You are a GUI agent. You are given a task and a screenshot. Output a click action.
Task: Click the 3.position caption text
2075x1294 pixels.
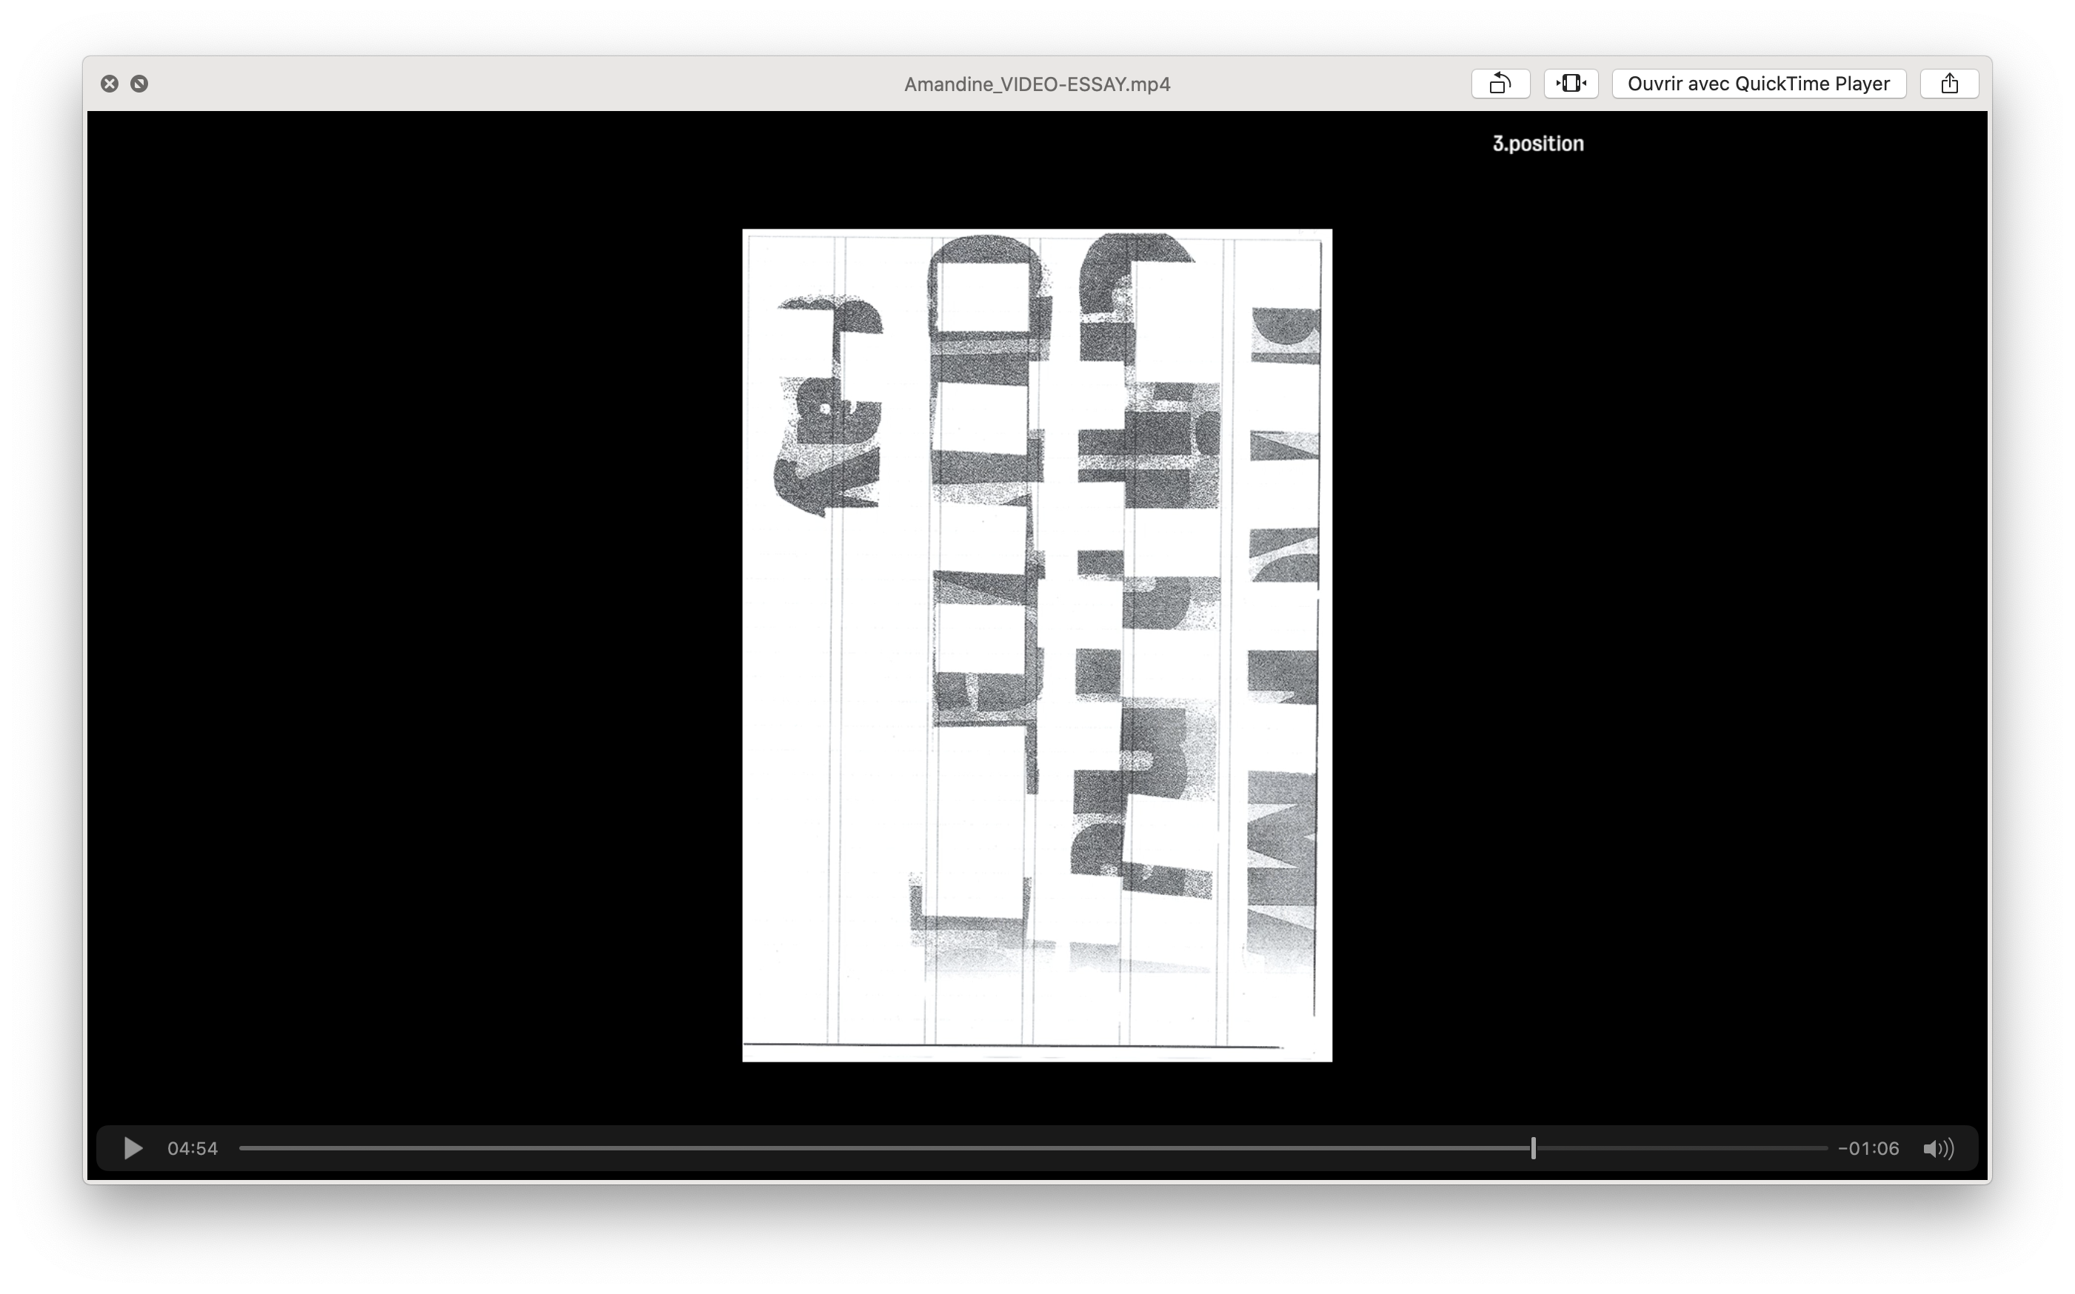click(1537, 144)
